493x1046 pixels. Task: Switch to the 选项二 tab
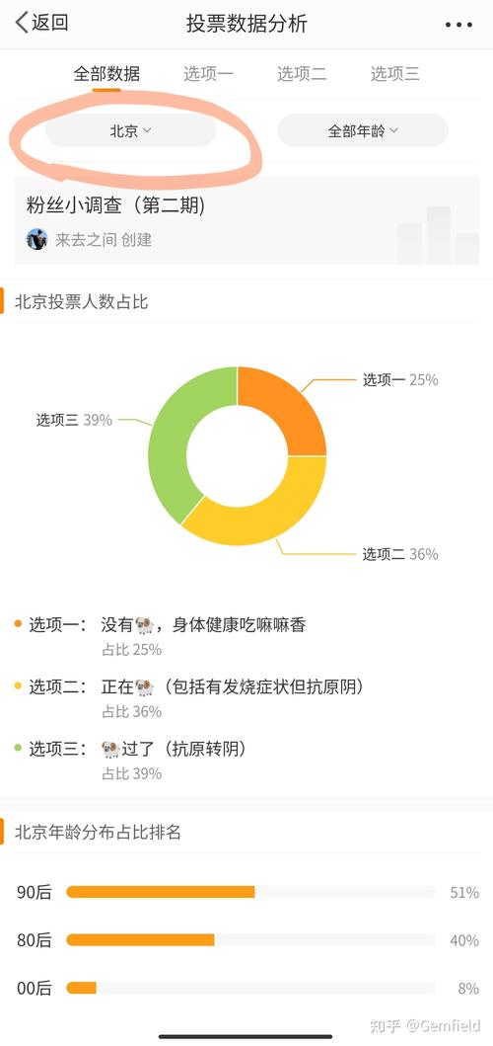click(302, 73)
